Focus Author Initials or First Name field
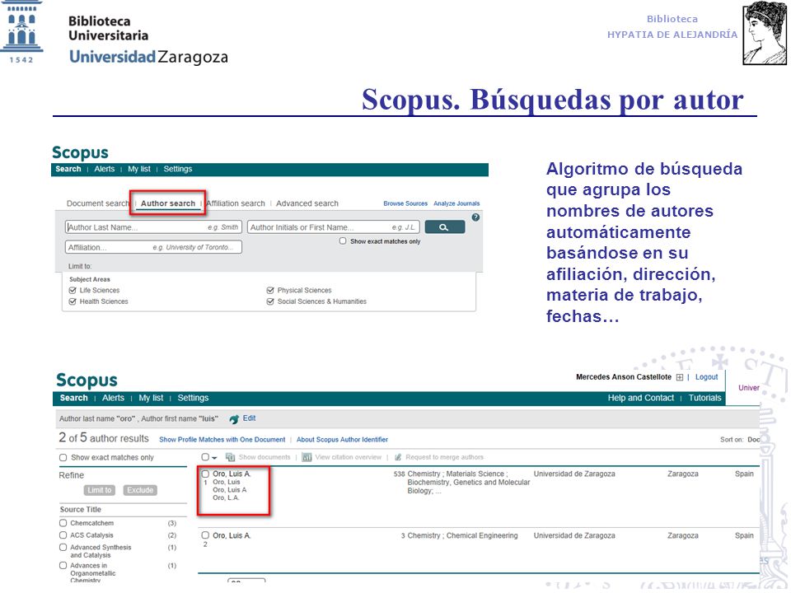 click(334, 227)
